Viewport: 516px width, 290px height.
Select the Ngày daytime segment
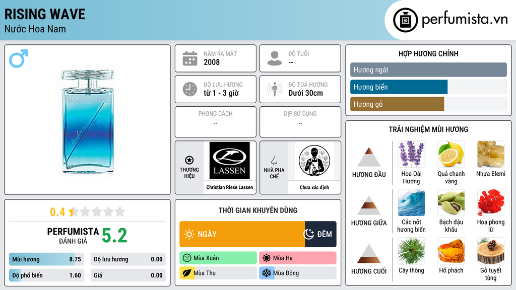tap(242, 234)
